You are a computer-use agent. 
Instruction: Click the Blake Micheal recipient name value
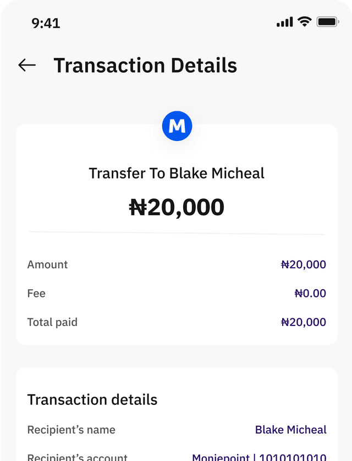(290, 430)
